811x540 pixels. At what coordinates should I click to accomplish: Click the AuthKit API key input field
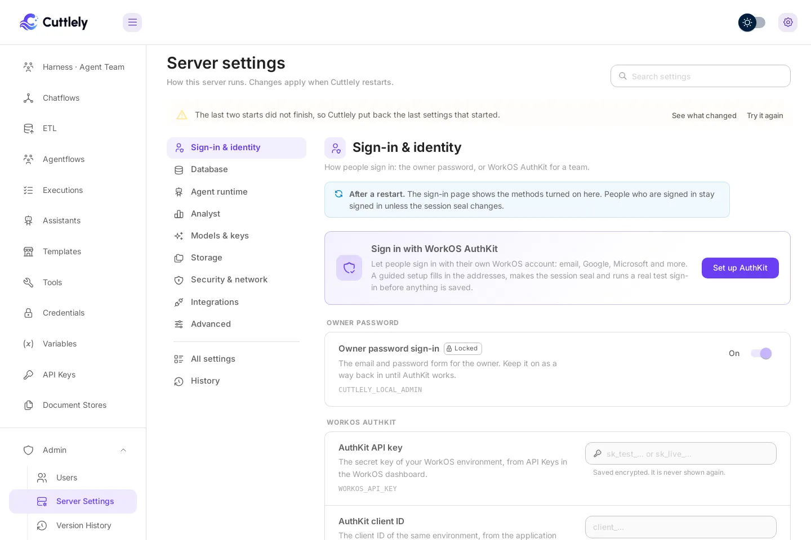681,453
